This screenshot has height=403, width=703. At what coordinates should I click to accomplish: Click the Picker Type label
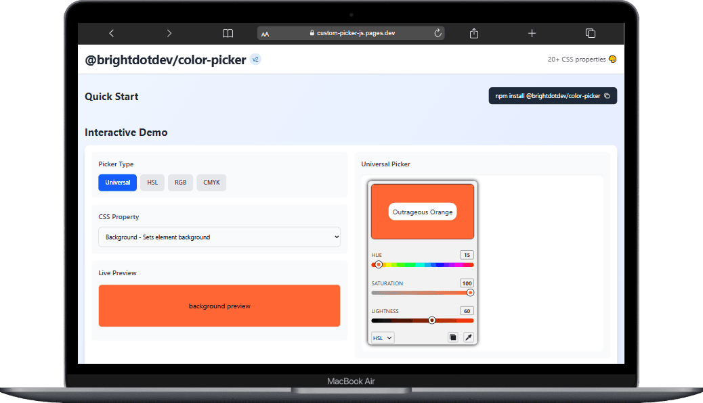pyautogui.click(x=116, y=164)
